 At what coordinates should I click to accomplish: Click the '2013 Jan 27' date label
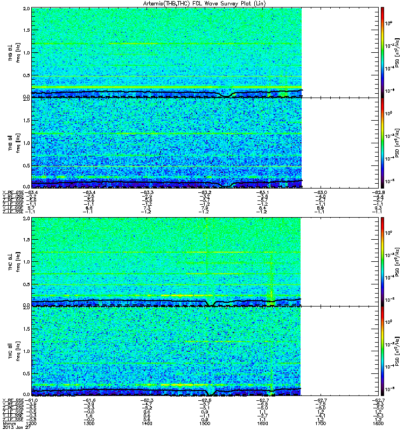pyautogui.click(x=17, y=428)
